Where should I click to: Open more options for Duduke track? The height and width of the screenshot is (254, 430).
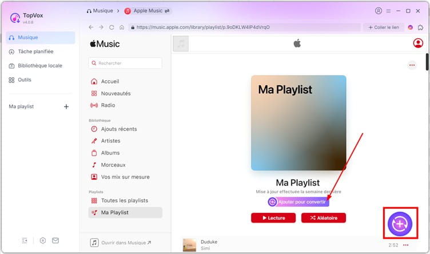pos(406,245)
